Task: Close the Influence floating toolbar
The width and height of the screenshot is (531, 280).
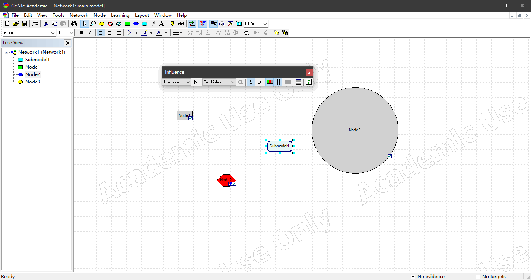Action: 309,73
